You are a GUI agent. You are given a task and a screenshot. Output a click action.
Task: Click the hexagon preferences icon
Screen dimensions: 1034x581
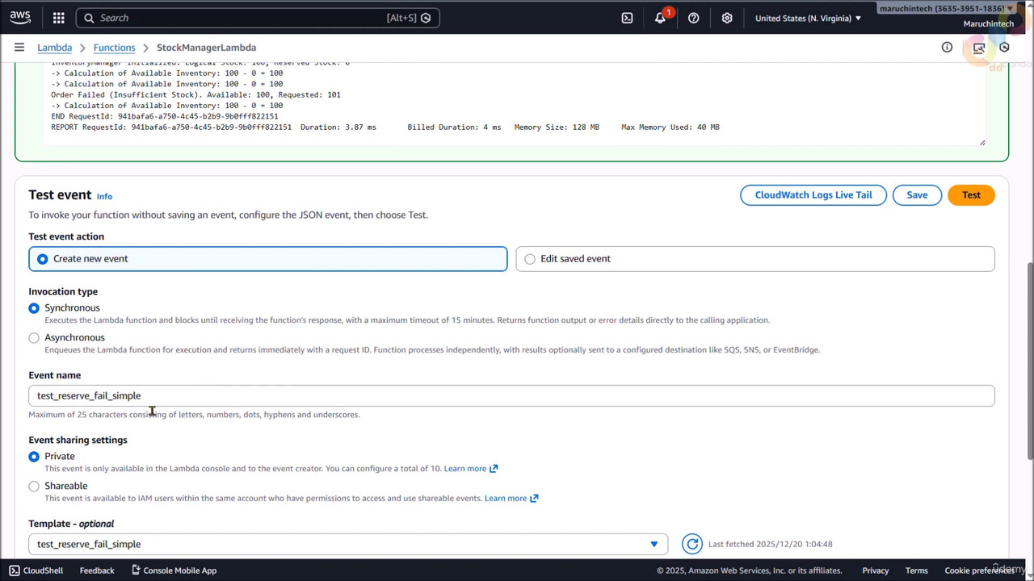[1004, 48]
